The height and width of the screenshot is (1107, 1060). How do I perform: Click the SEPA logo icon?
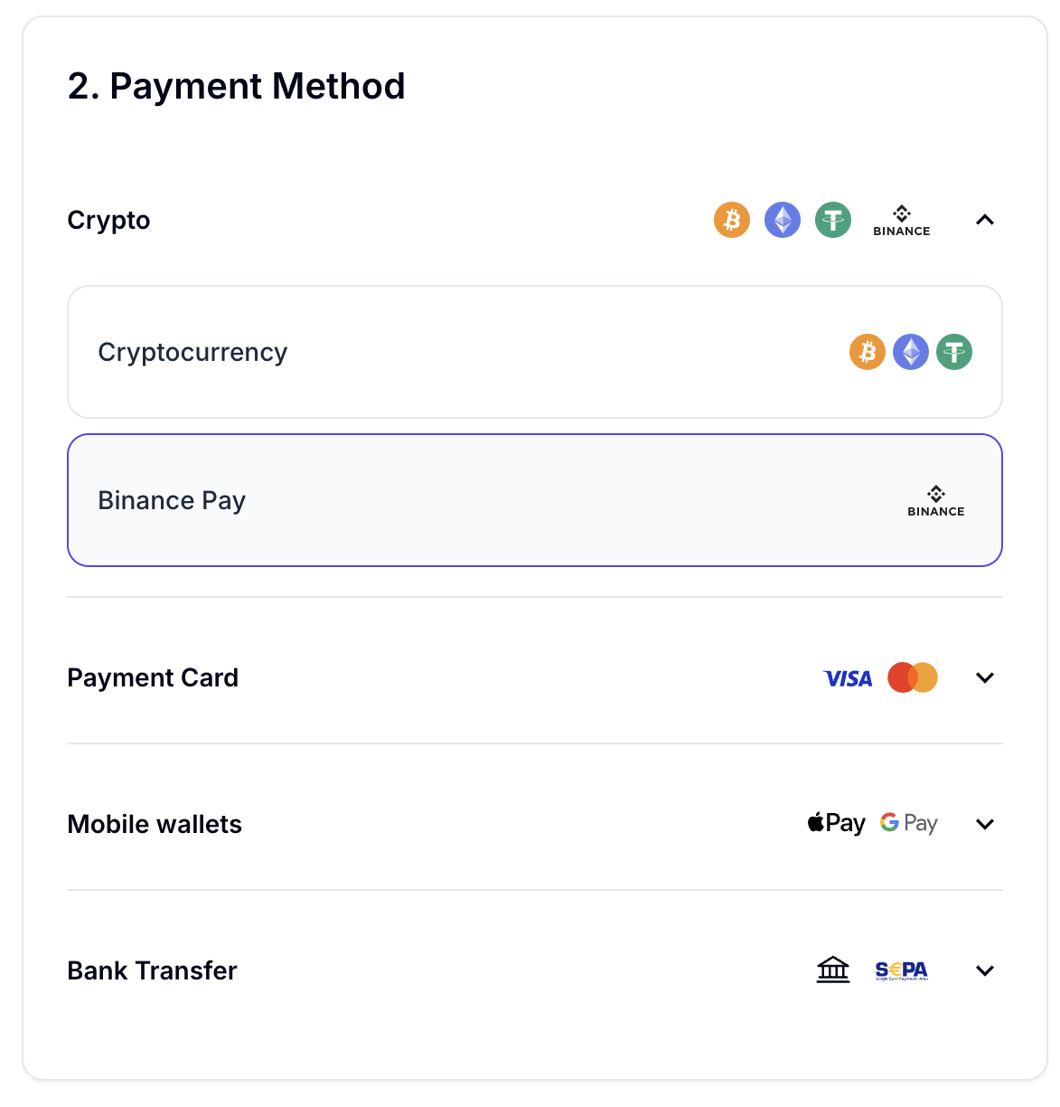tap(902, 970)
